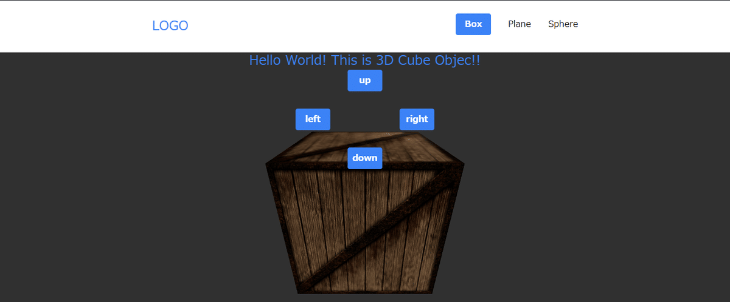
Task: Click the LOGO link in header
Action: pos(170,25)
